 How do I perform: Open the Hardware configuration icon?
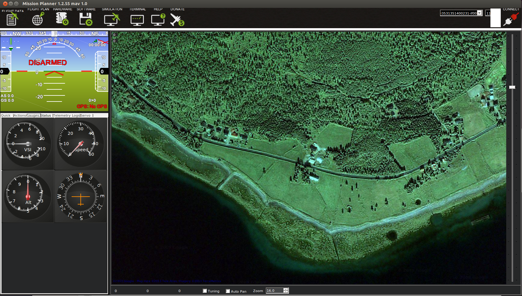62,19
